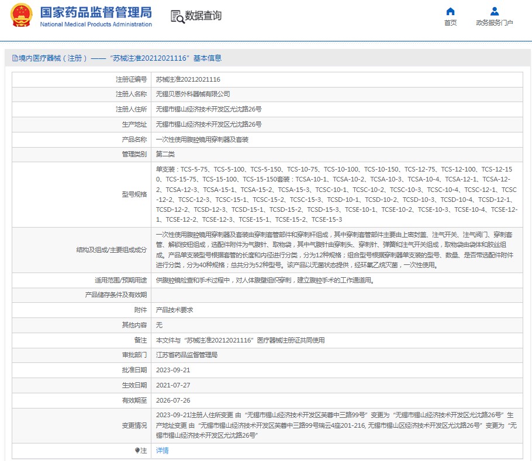Screen dimensions: 532x461
Task: Click the 产品储存条件及有效期 label
Action: point(116,295)
